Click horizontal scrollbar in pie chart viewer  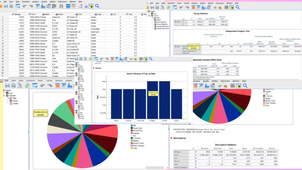coord(155,168)
